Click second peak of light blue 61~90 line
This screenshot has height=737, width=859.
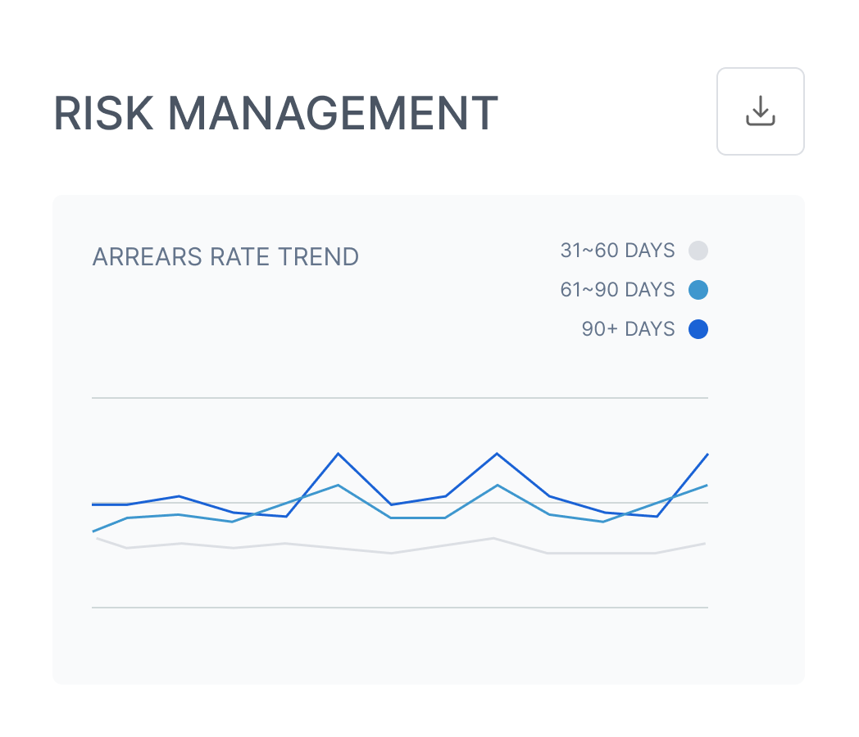[x=497, y=485]
